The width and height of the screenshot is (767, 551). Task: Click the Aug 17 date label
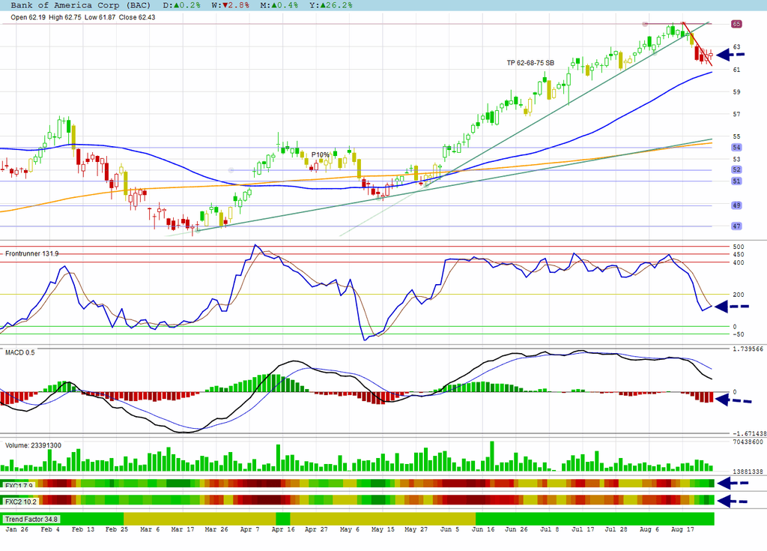point(682,529)
